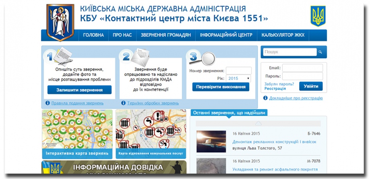Open the Головна menu item
The height and width of the screenshot is (179, 370).
click(93, 35)
